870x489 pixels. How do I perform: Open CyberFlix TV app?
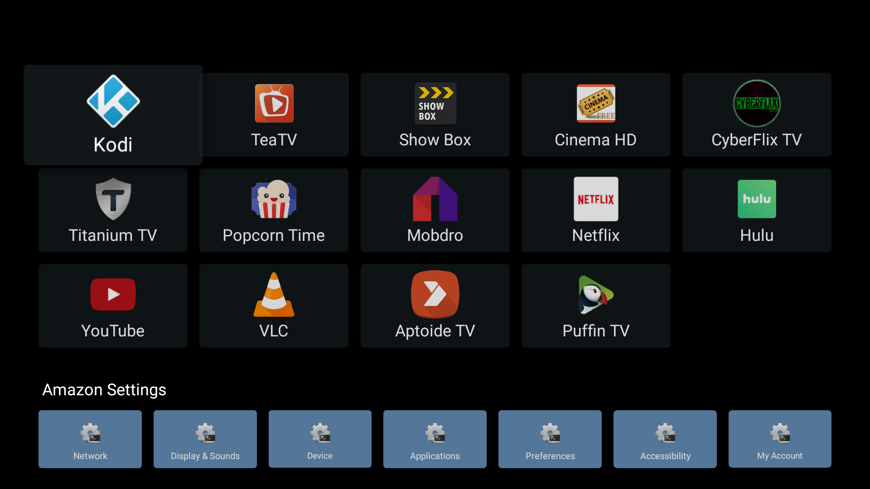click(756, 115)
